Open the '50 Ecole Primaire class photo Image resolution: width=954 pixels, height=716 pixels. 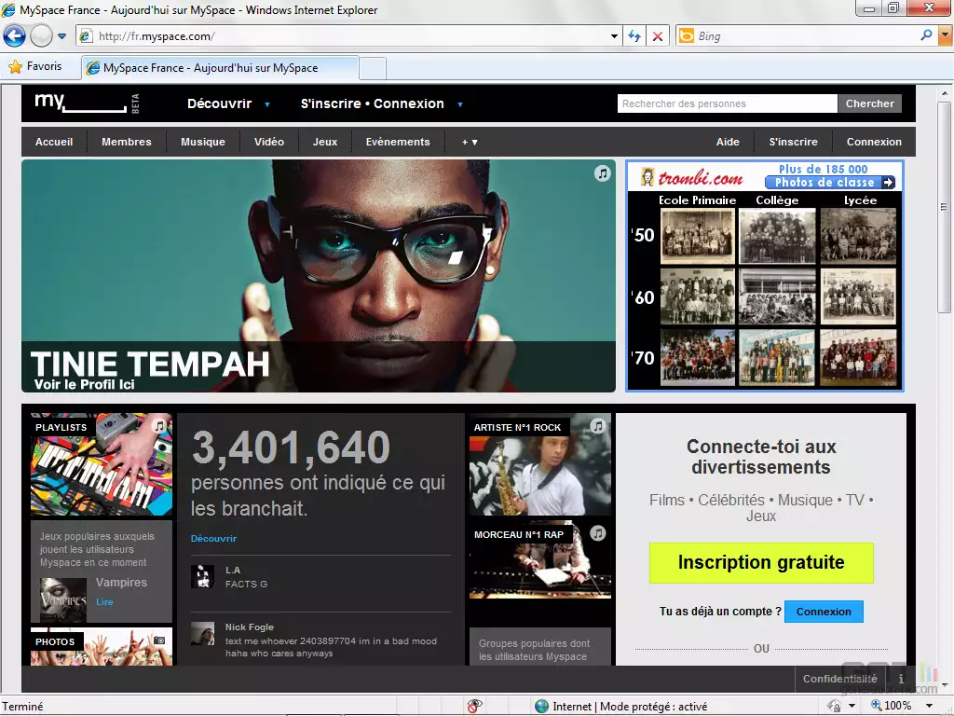(x=698, y=236)
